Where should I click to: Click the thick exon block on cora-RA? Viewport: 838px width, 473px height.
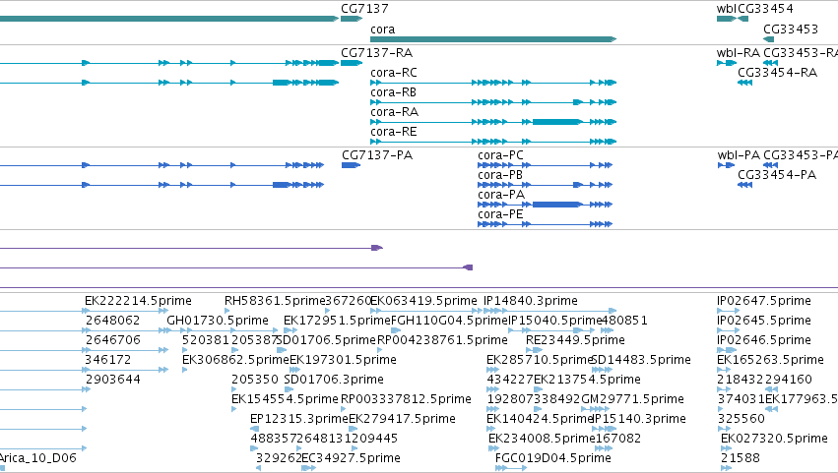tap(555, 122)
